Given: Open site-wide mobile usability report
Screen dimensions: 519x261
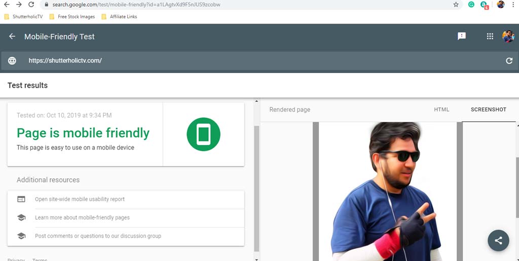Looking at the screenshot, I should coord(80,199).
